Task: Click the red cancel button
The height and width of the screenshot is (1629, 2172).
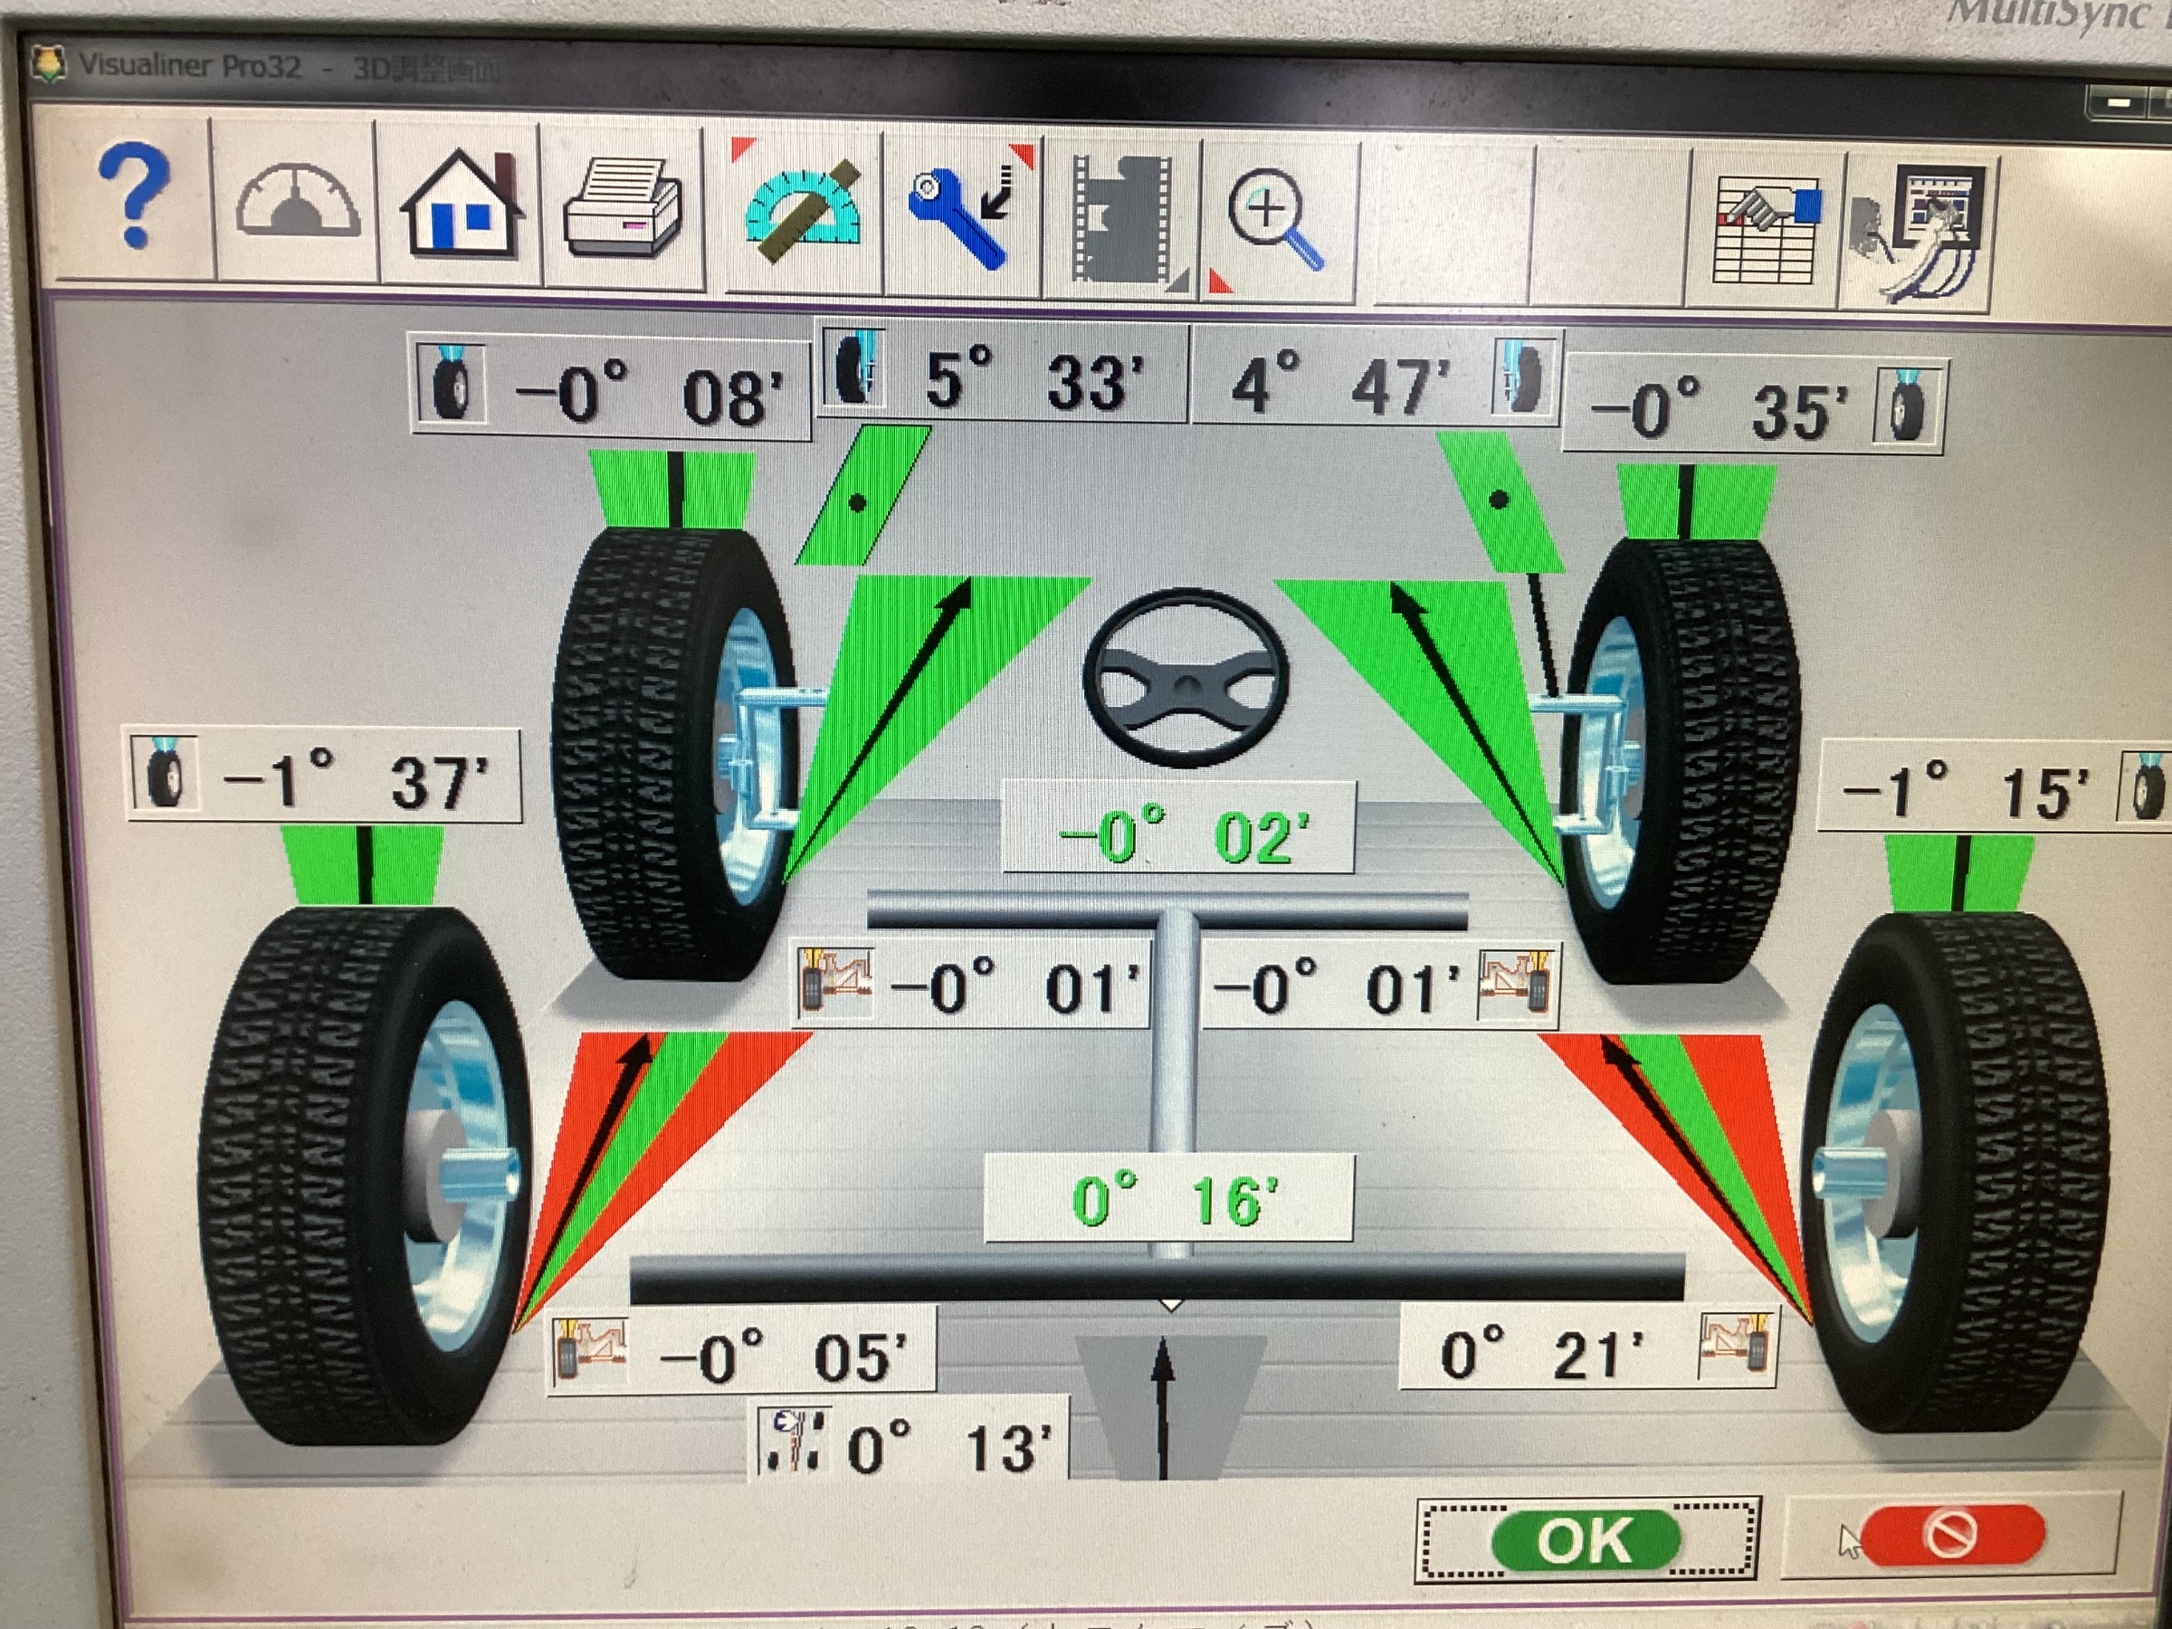Action: [1951, 1534]
